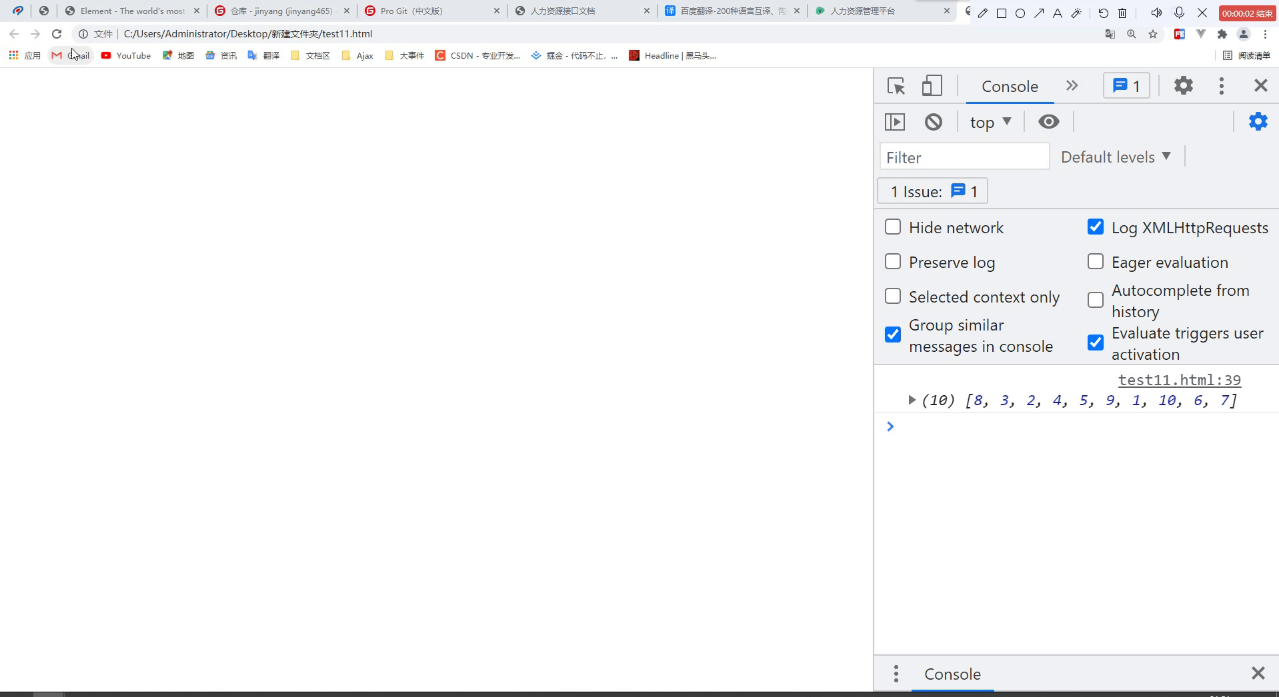The height and width of the screenshot is (697, 1279).
Task: Open the translate page icon
Action: 1110,34
